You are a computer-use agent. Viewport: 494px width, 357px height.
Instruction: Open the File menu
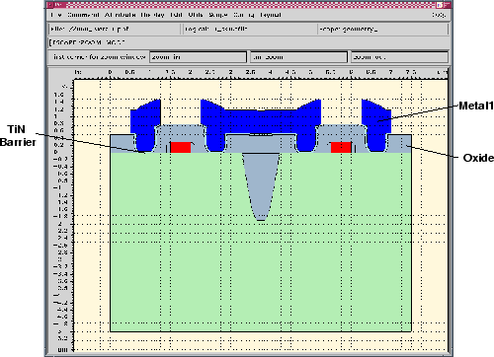point(56,15)
